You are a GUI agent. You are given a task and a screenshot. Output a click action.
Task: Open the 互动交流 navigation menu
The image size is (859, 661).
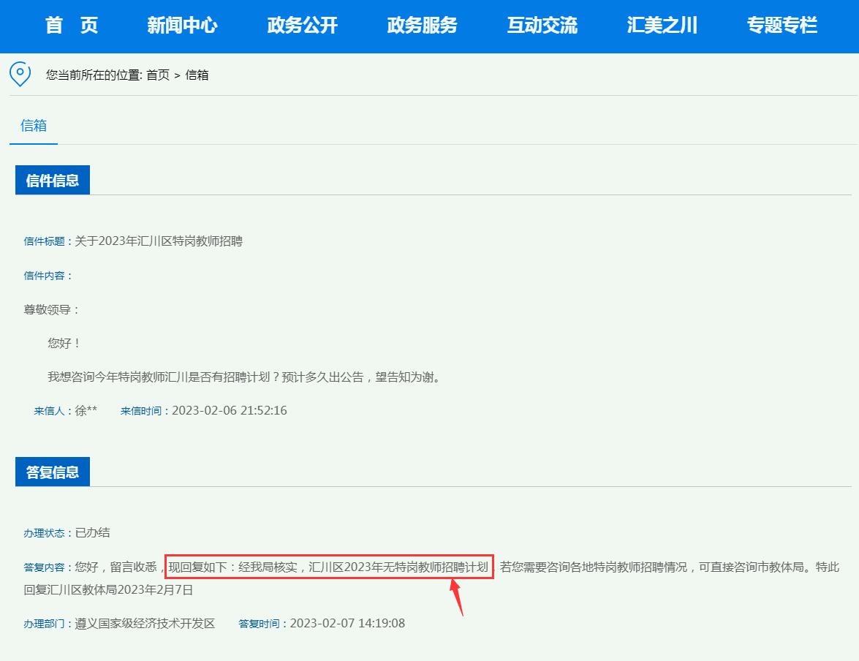pos(542,26)
